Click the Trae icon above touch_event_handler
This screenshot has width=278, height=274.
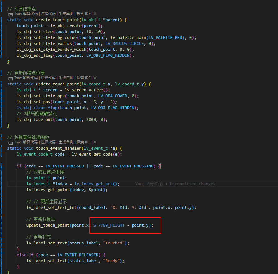(x=11, y=142)
